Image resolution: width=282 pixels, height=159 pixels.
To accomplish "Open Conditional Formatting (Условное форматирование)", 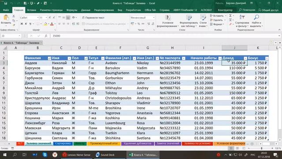I will click(167, 21).
